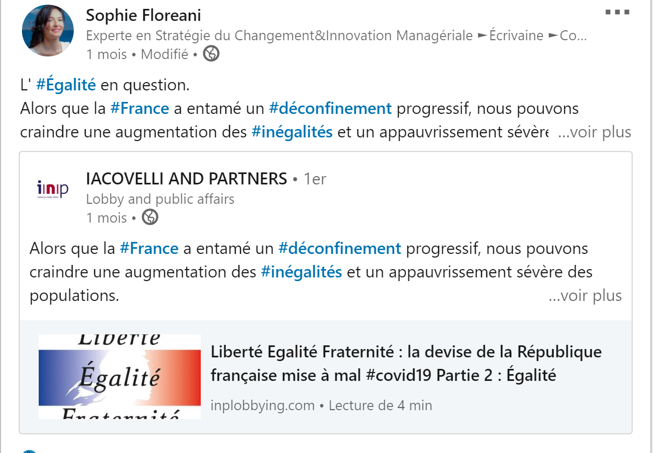Viewport: 653px width, 453px height.
Task: Click the #France hashtag in the shared post
Action: coord(149,248)
